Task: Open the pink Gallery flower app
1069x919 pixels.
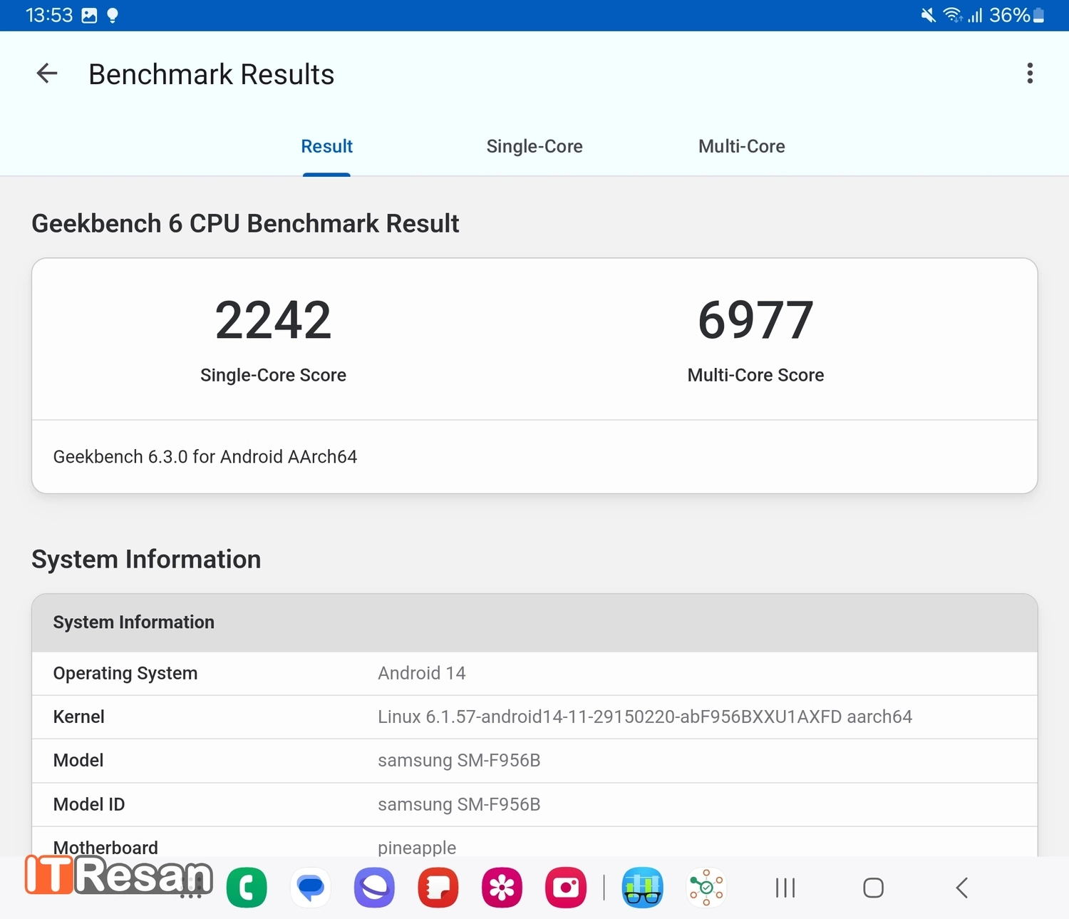Action: tap(502, 888)
